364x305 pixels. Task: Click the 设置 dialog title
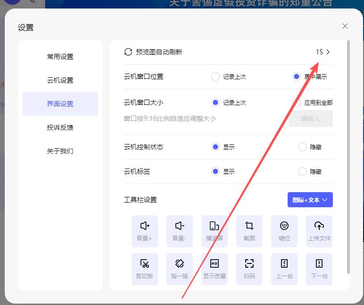26,28
